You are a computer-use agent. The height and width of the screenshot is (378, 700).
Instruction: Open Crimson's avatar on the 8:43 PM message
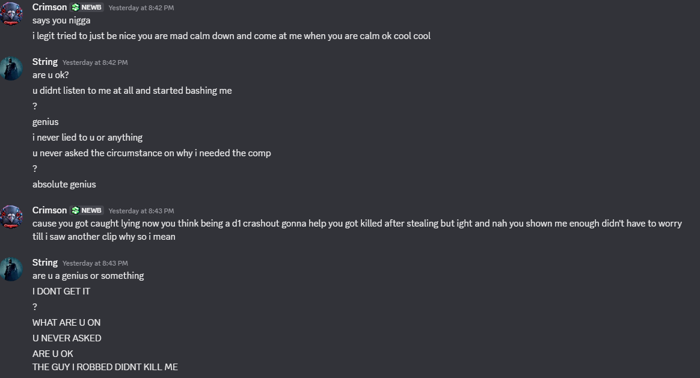pyautogui.click(x=11, y=217)
